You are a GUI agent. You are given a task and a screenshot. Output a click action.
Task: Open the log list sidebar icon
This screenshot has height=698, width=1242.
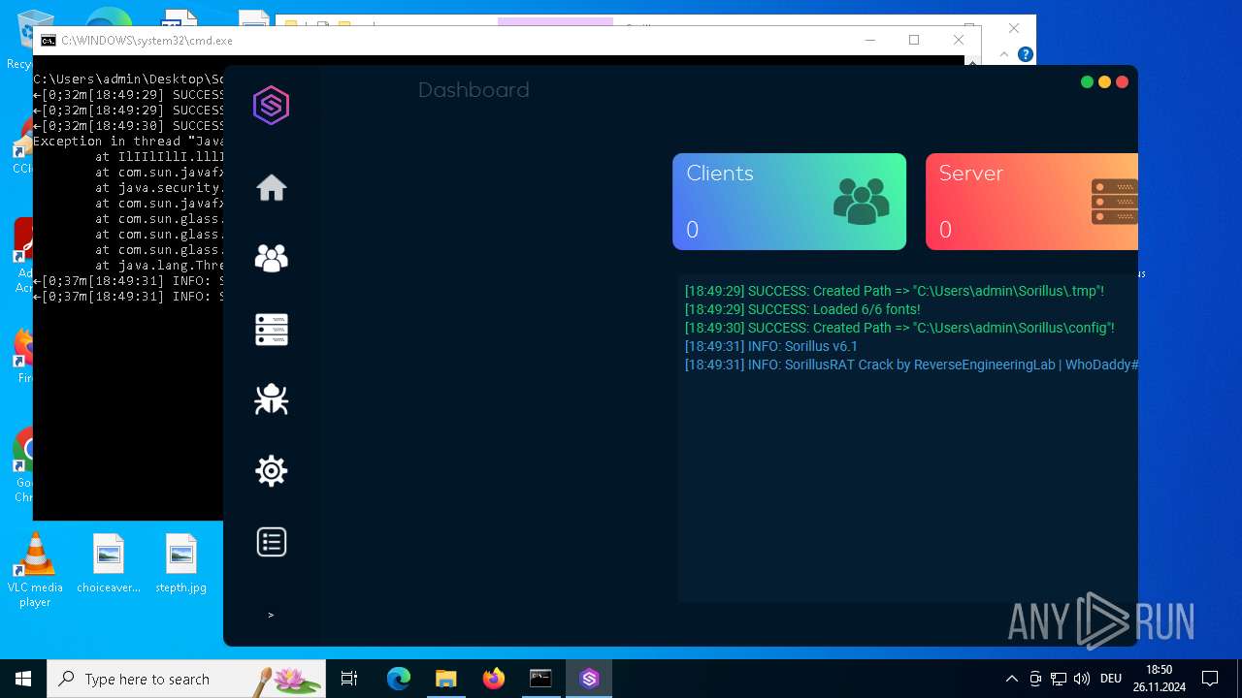tap(272, 542)
